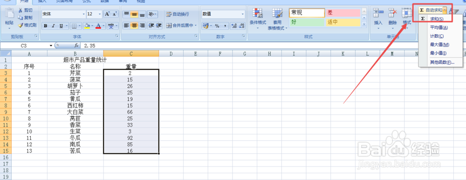Apply the comma style button
The height and width of the screenshot is (180, 466).
pos(225,26)
